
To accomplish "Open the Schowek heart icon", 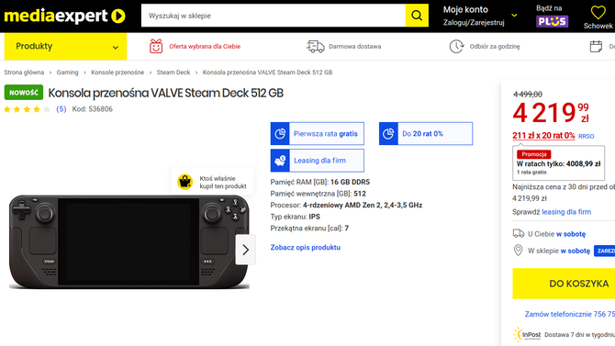I will (598, 13).
